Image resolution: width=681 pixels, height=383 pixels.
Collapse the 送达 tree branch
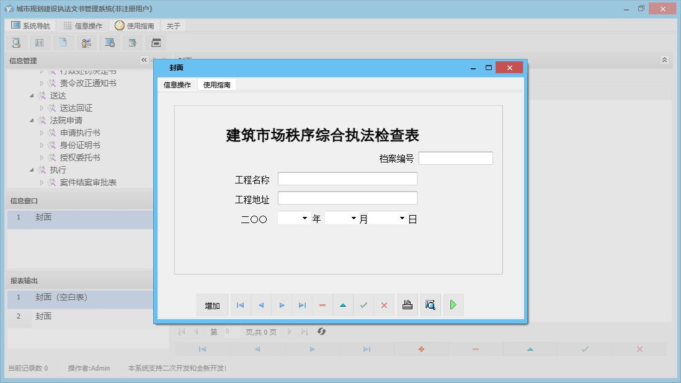33,95
